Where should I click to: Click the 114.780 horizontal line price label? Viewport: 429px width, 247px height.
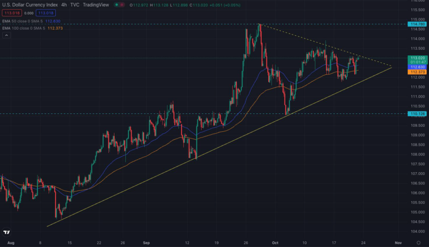pyautogui.click(x=417, y=24)
